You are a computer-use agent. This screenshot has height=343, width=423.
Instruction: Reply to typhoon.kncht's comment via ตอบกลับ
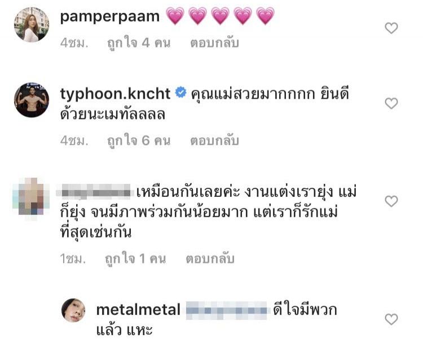click(214, 140)
